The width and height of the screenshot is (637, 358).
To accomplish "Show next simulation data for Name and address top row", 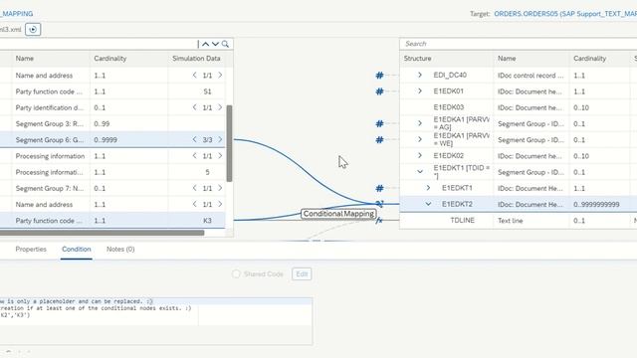I will 220,76.
